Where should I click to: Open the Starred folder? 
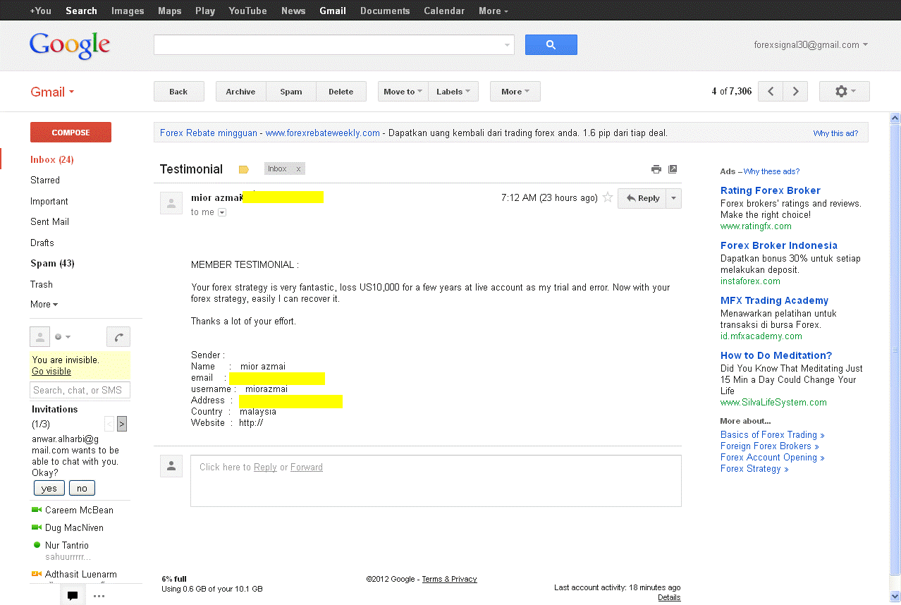45,181
